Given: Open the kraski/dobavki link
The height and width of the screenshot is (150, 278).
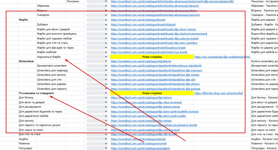Looking at the screenshot, I should [143, 25].
